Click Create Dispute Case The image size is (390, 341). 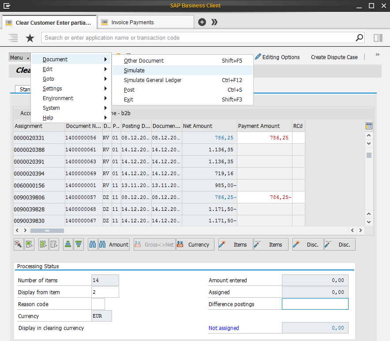[x=334, y=57]
